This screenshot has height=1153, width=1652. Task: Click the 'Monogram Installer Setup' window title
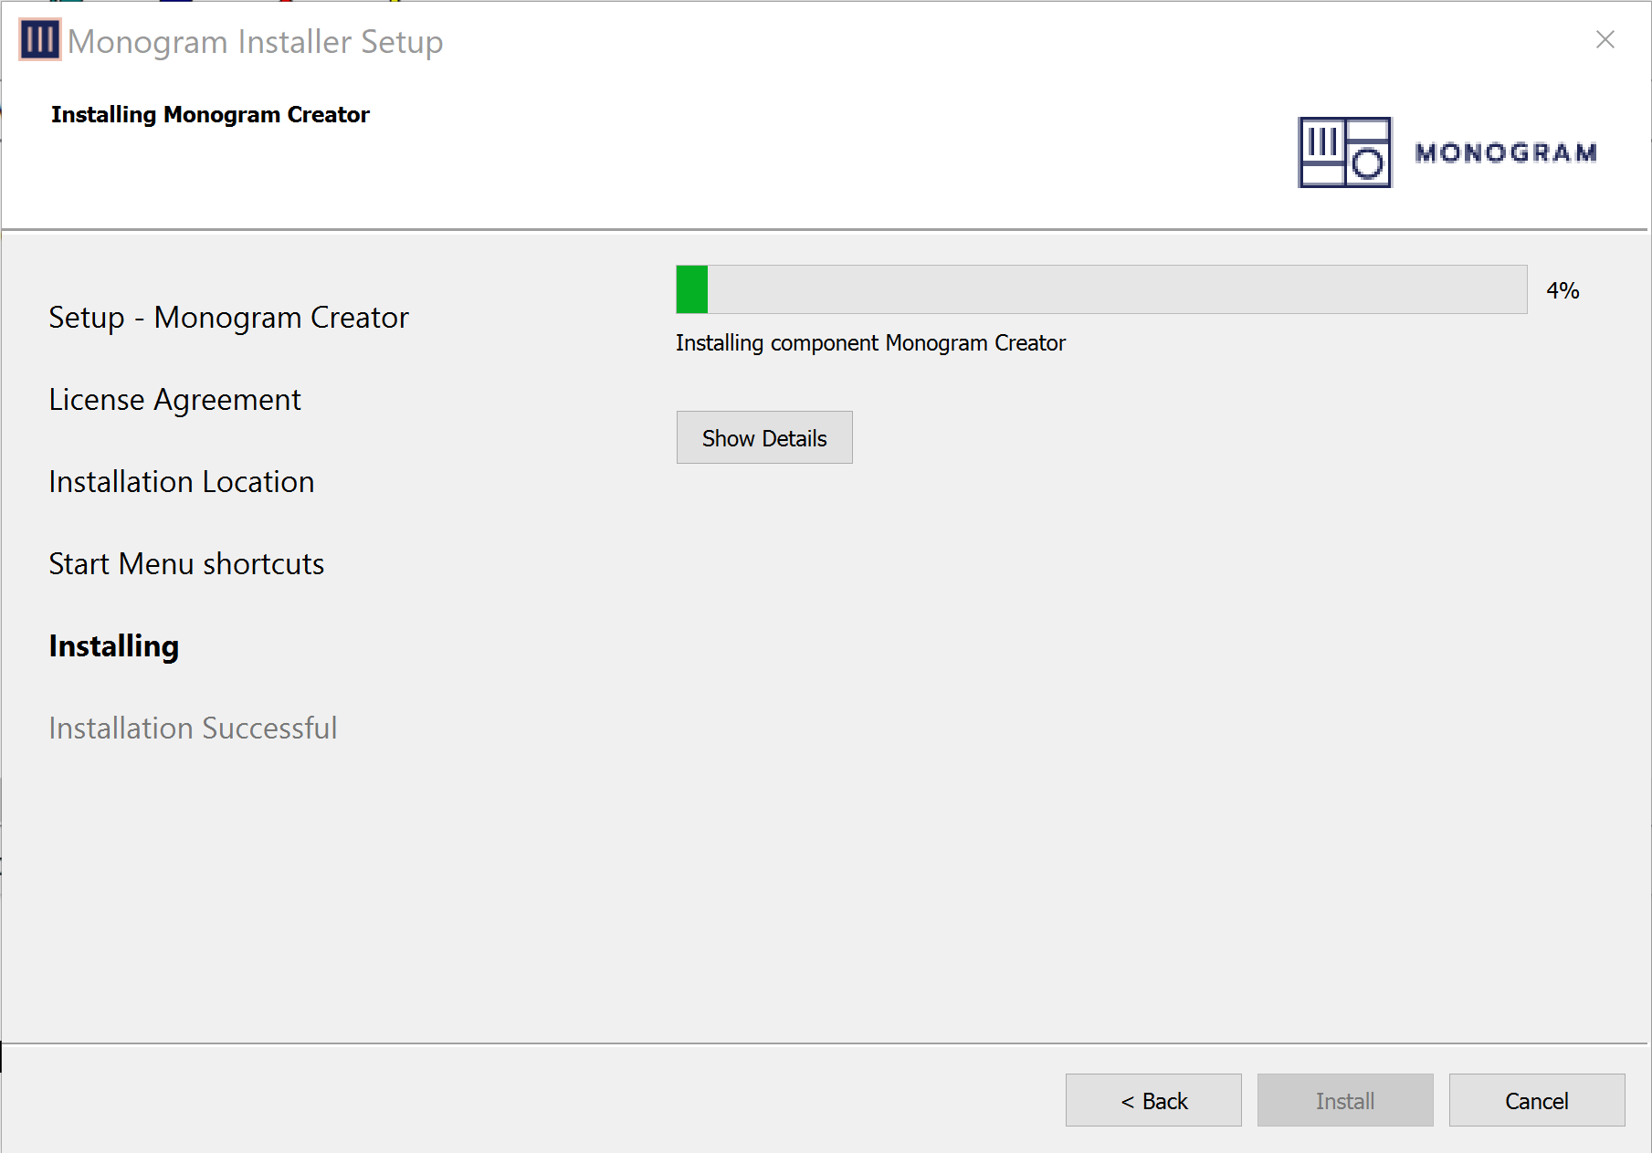click(255, 42)
